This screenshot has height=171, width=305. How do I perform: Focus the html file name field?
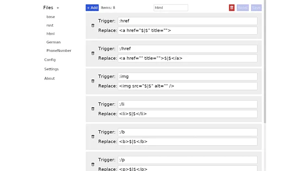click(x=171, y=8)
